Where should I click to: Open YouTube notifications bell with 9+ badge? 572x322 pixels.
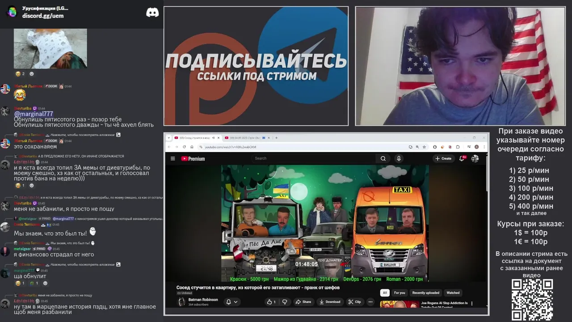coord(462,158)
